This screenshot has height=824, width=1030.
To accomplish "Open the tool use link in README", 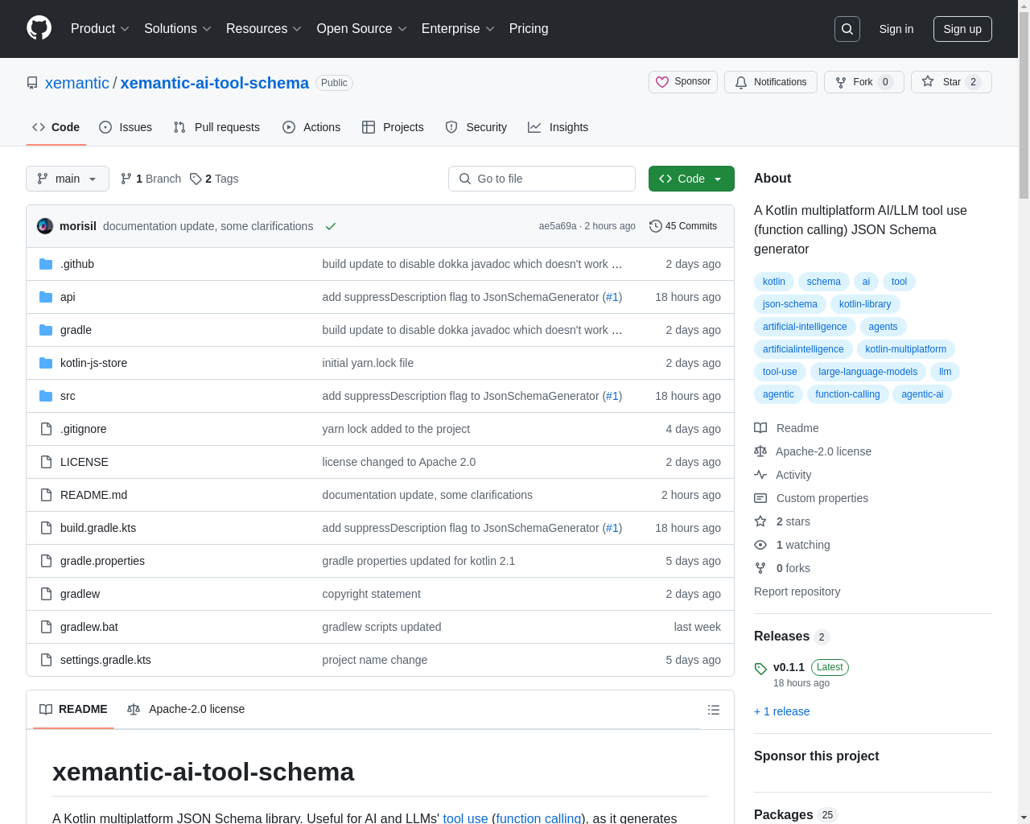I will pyautogui.click(x=465, y=818).
